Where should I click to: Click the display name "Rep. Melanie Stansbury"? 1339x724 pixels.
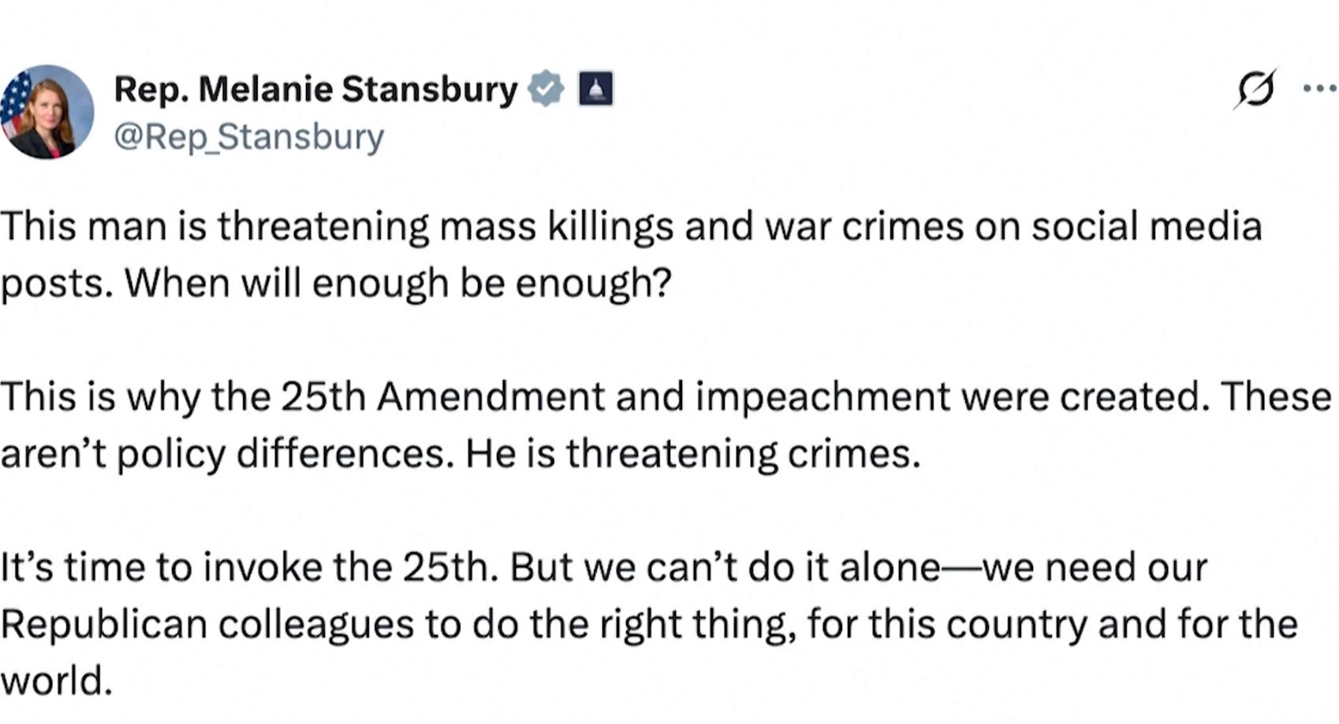315,89
